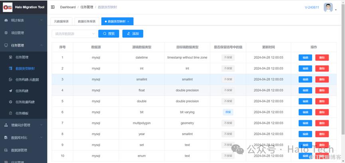The width and height of the screenshot is (345, 163).
Task: Expand the 数据库对比 sidebar menu
Action: (x=24, y=137)
